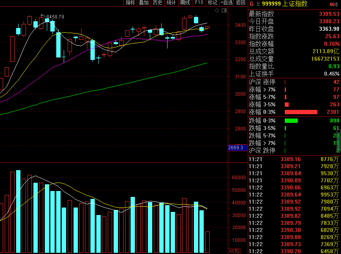The height and width of the screenshot is (254, 341).
Task: Click the 上证换手 value 0.46%
Action: click(x=332, y=74)
